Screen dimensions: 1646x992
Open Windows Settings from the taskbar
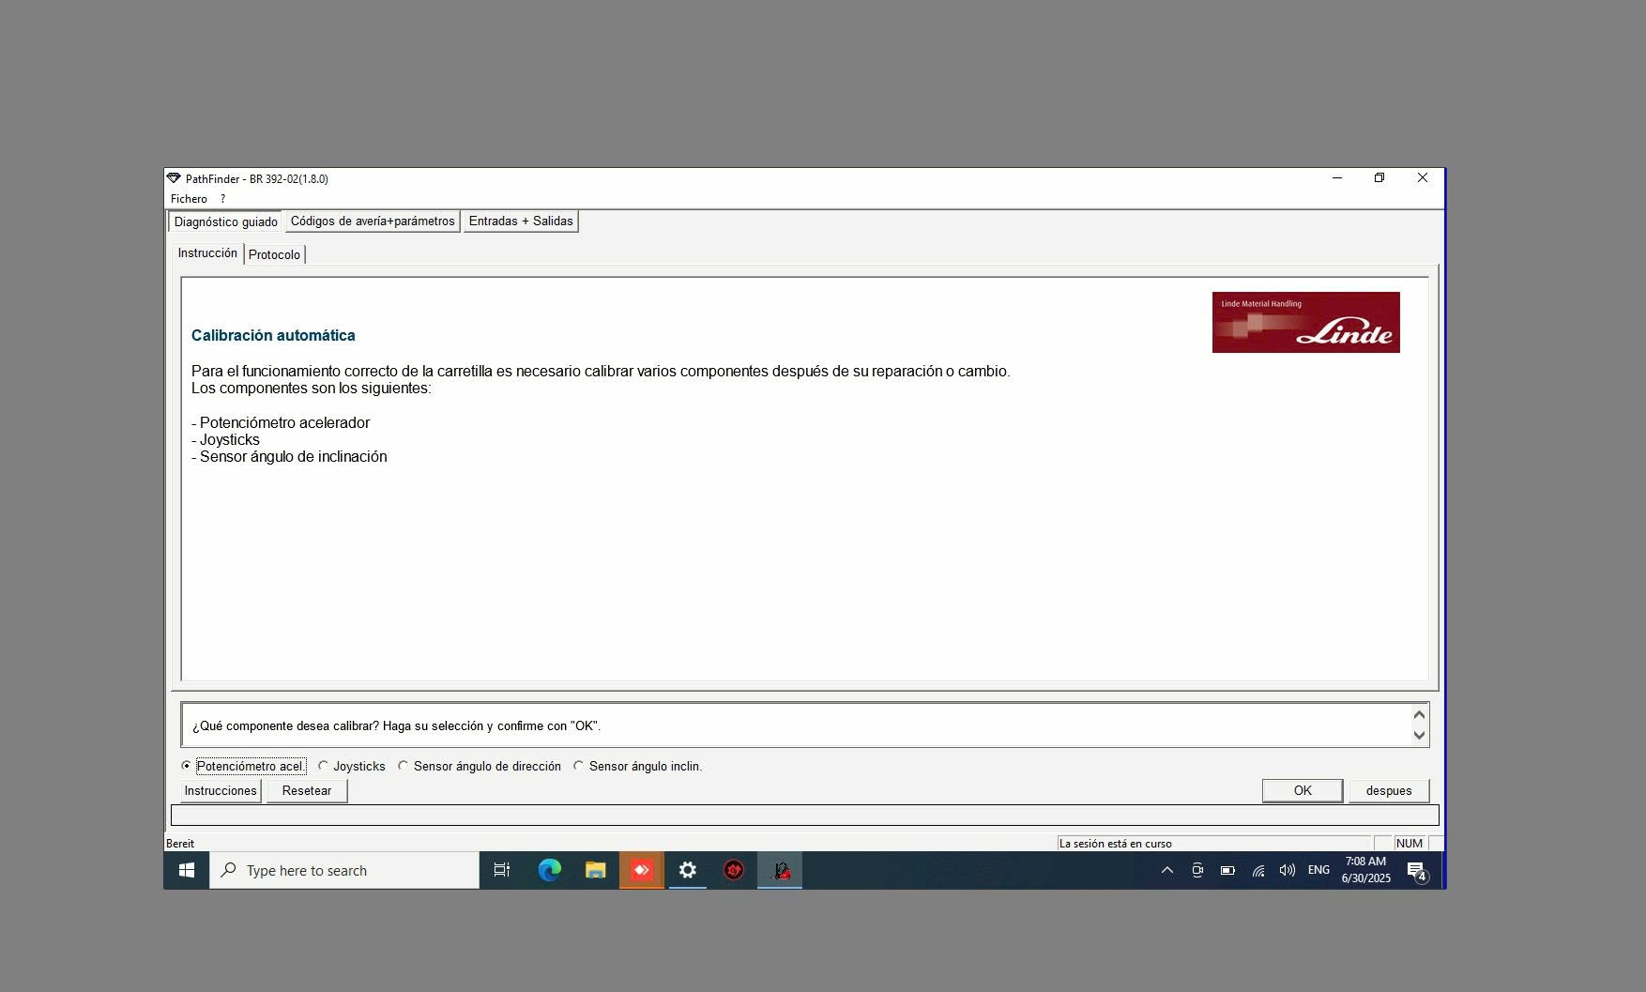(688, 870)
